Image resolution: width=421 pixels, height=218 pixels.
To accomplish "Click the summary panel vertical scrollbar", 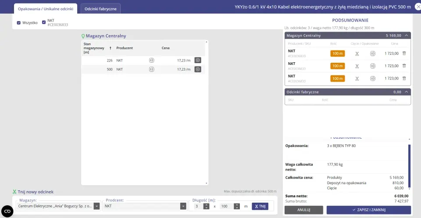I will (x=409, y=166).
